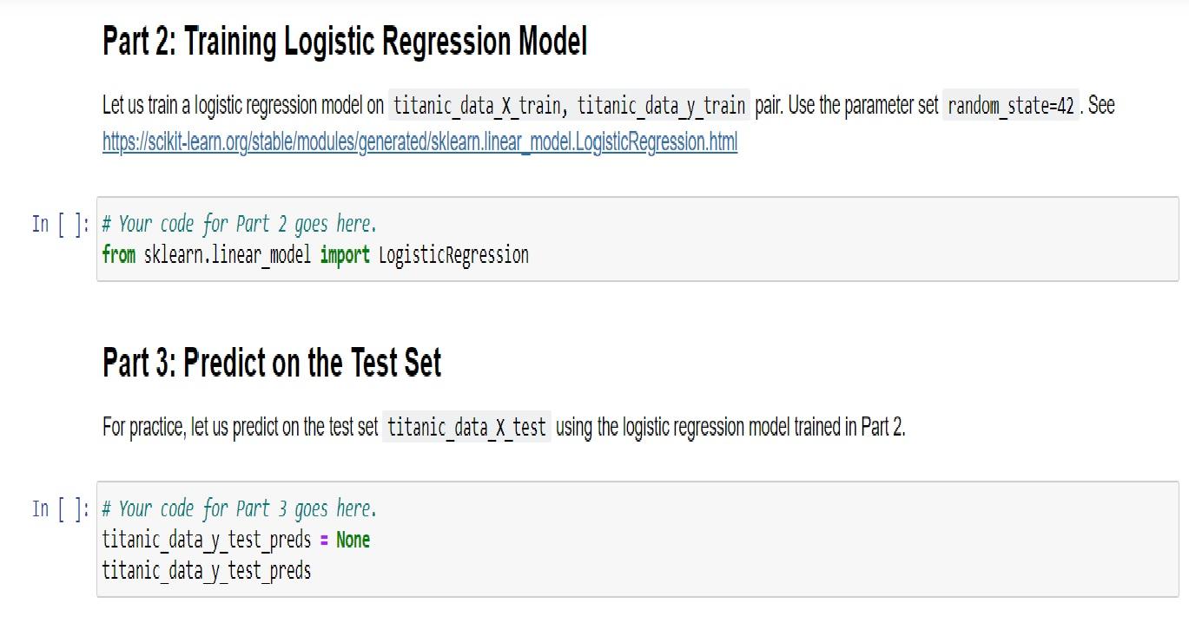This screenshot has width=1189, height=636.
Task: Place cursor on the sklearn import line
Action: pos(315,255)
